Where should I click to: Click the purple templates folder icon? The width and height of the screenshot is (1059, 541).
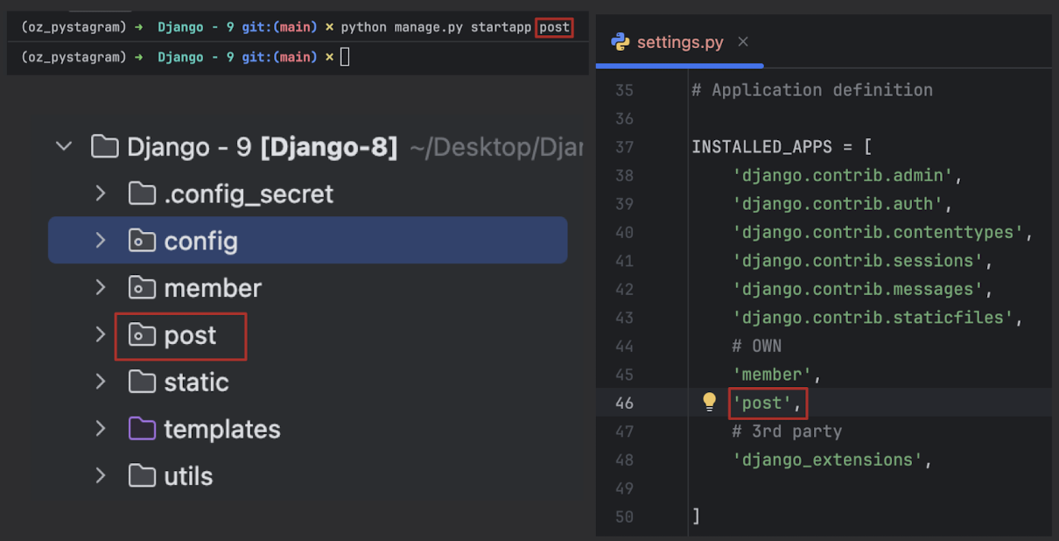coord(142,428)
